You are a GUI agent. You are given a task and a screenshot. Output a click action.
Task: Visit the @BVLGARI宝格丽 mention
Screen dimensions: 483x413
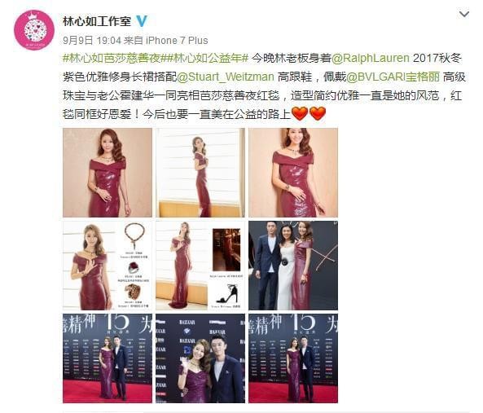coord(393,77)
